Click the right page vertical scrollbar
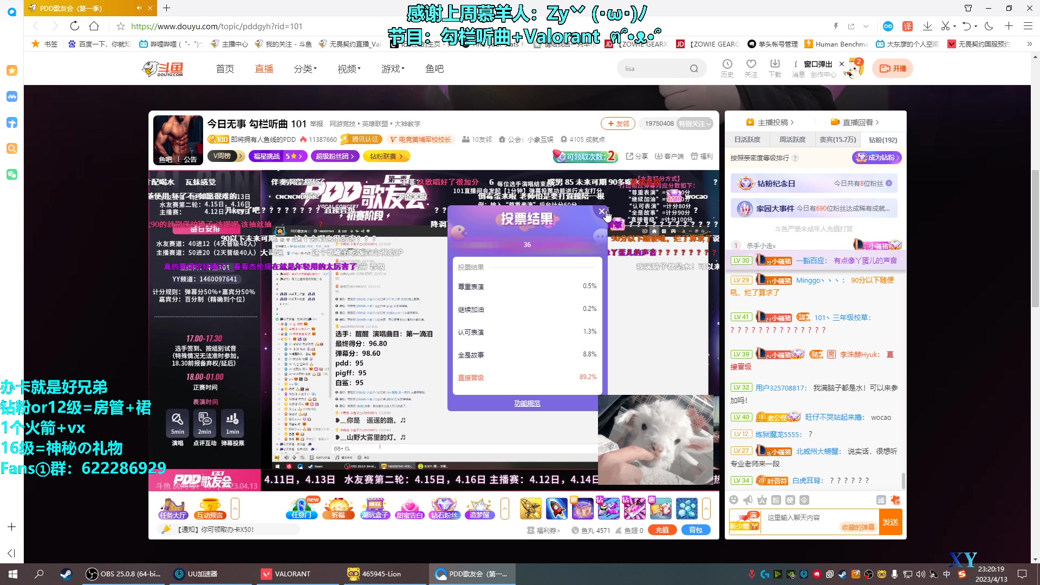 [1035, 238]
